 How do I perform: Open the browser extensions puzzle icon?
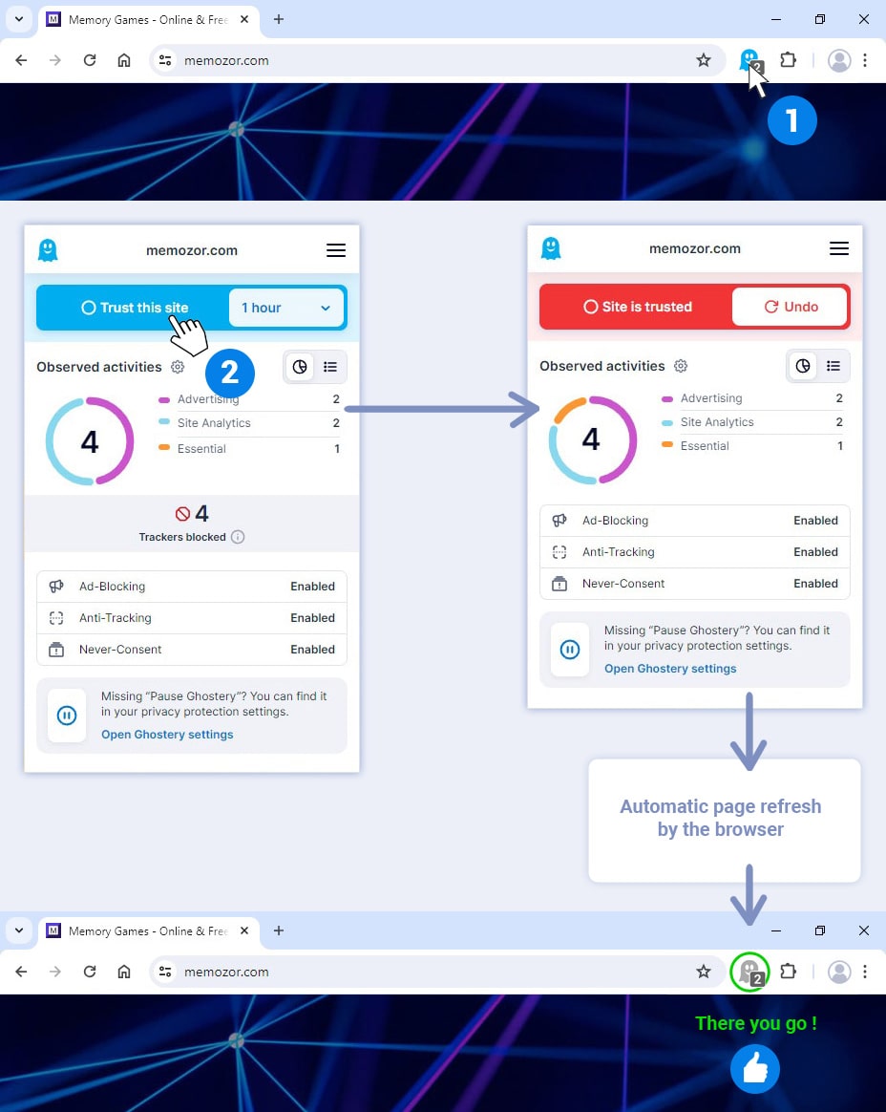point(789,59)
